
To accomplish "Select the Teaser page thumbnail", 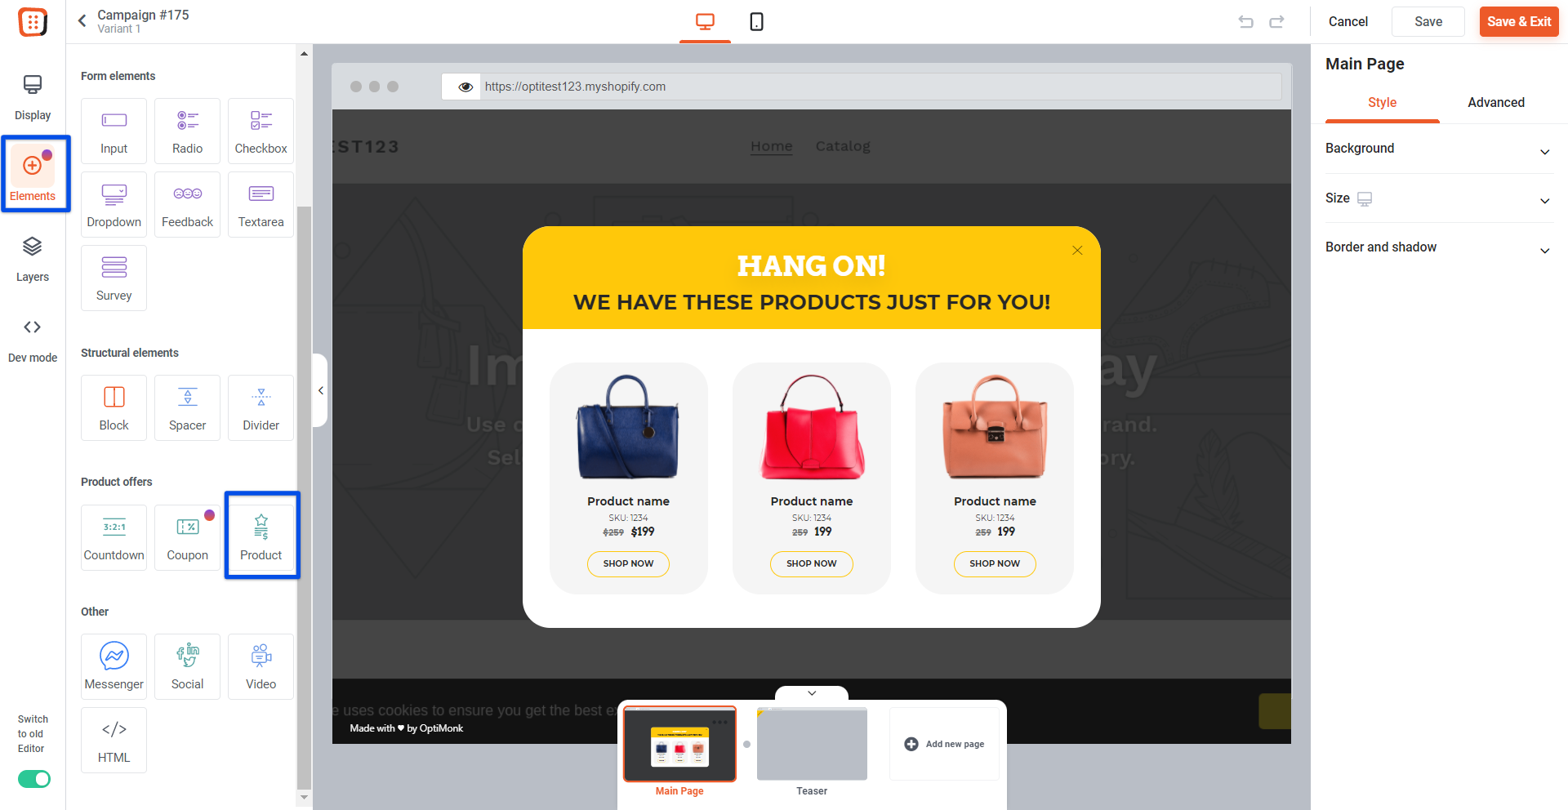I will tap(812, 744).
